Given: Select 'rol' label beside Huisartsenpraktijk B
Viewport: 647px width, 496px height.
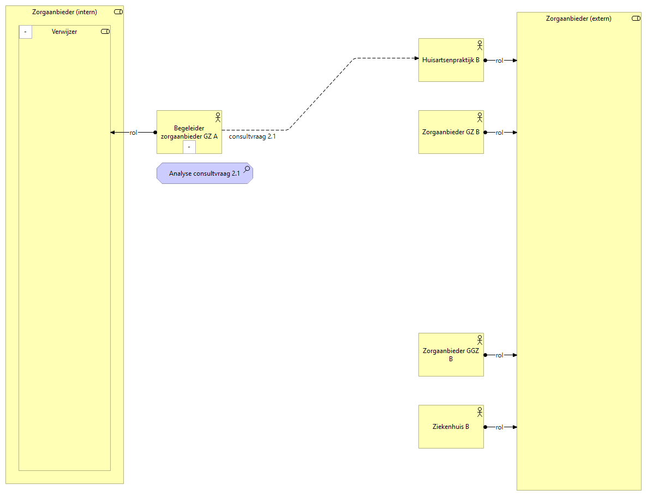Looking at the screenshot, I should [499, 61].
